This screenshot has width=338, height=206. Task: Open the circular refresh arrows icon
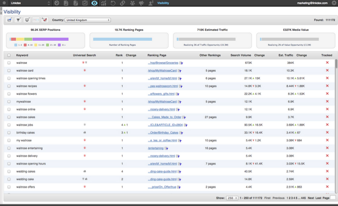[113, 3]
